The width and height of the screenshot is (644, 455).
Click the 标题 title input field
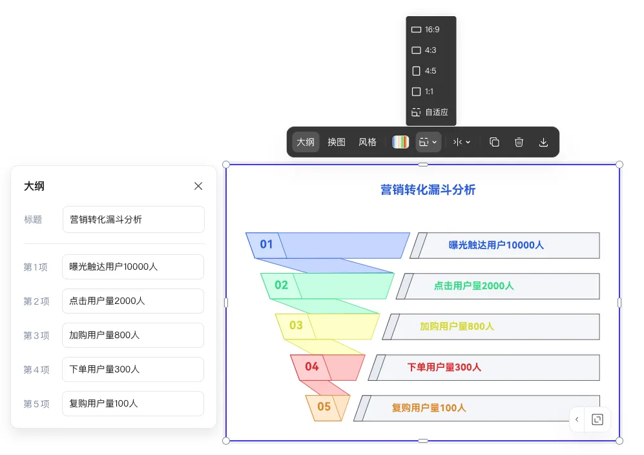[133, 219]
